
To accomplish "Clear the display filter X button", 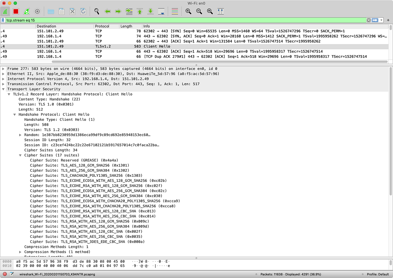I will [368, 20].
